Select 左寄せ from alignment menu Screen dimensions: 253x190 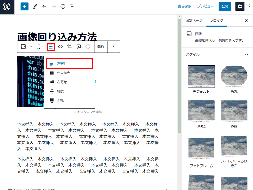click(69, 64)
